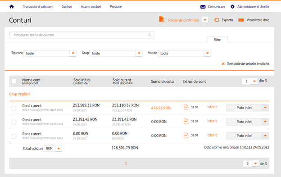Switch to the Vizualizare dale tile view icon
Image resolution: width=281 pixels, height=177 pixels.
[241, 20]
